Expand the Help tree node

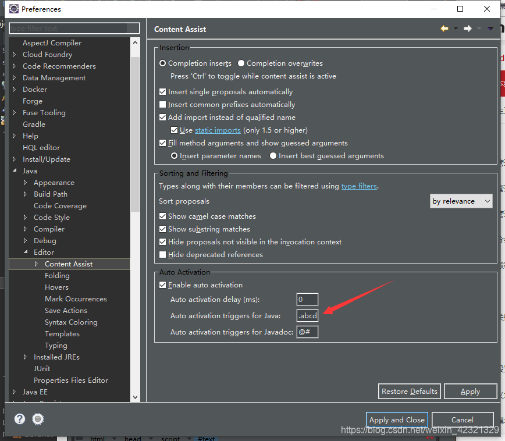14,136
